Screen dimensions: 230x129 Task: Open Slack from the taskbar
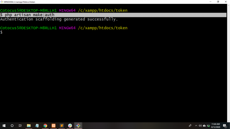(70, 126)
